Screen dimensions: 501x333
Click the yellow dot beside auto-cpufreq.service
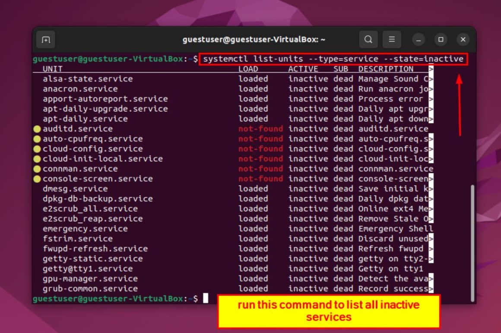coord(38,139)
